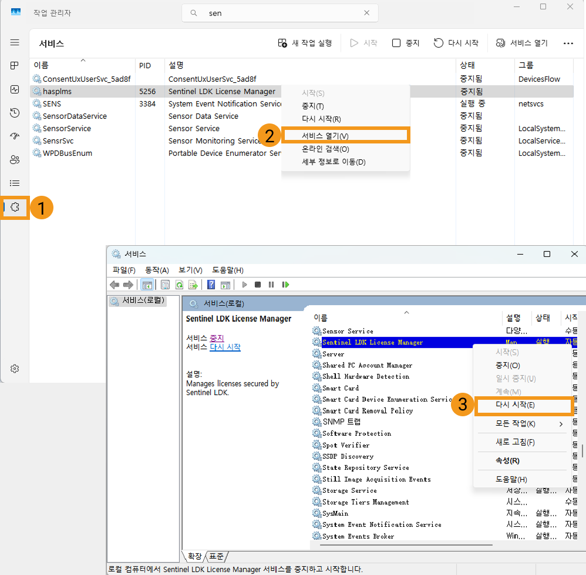Image resolution: width=586 pixels, height=575 pixels.
Task: Open the three-dot more options menu
Action: click(x=568, y=43)
